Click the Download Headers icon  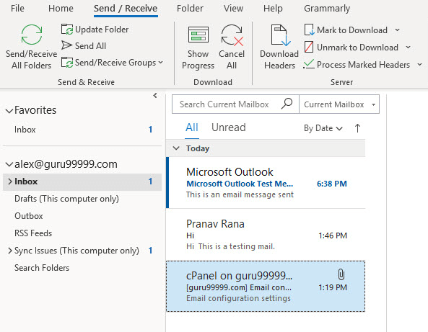[281, 35]
